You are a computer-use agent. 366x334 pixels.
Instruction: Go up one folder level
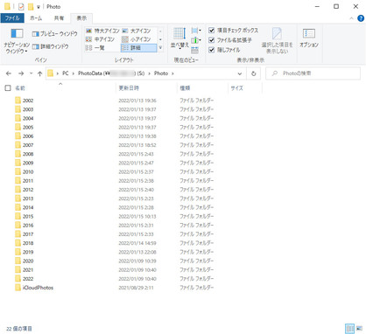[x=40, y=73]
